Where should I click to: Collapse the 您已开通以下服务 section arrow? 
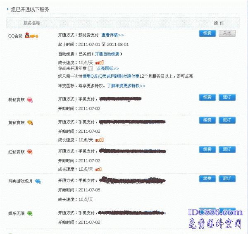coord(8,9)
